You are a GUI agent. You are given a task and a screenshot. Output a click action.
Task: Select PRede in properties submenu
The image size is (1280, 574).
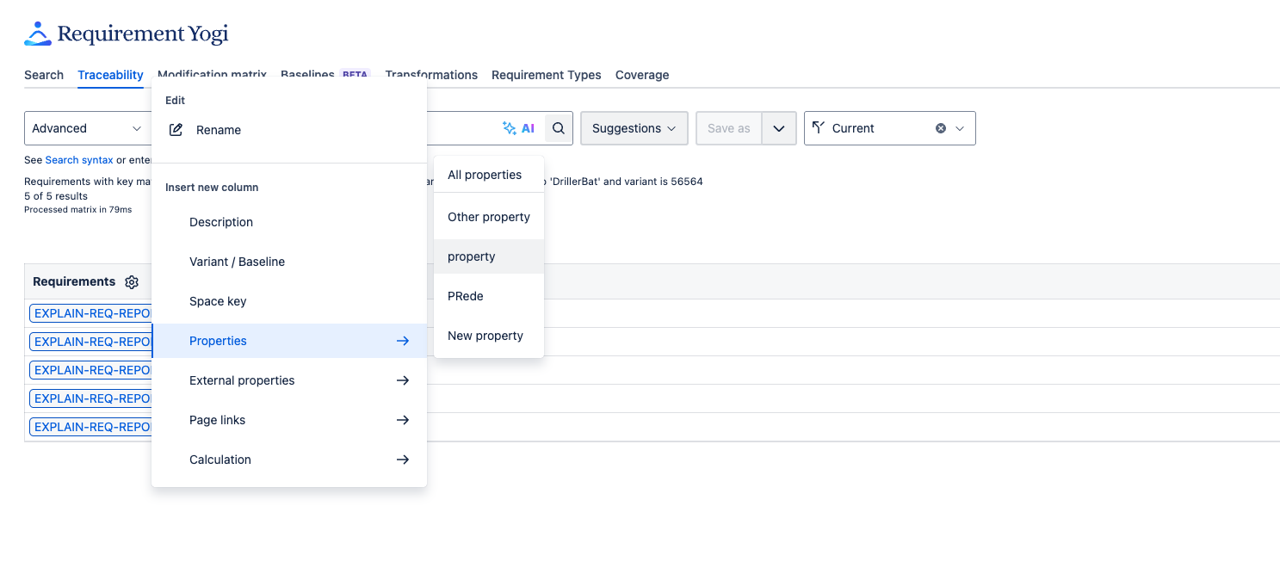(x=466, y=296)
